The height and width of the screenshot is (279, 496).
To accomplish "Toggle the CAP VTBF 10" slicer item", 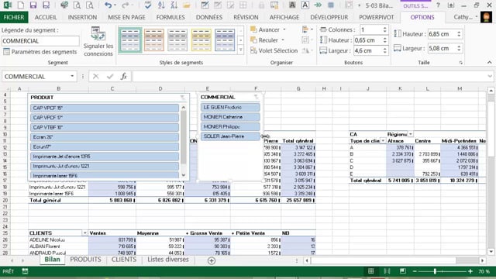I will click(x=105, y=127).
